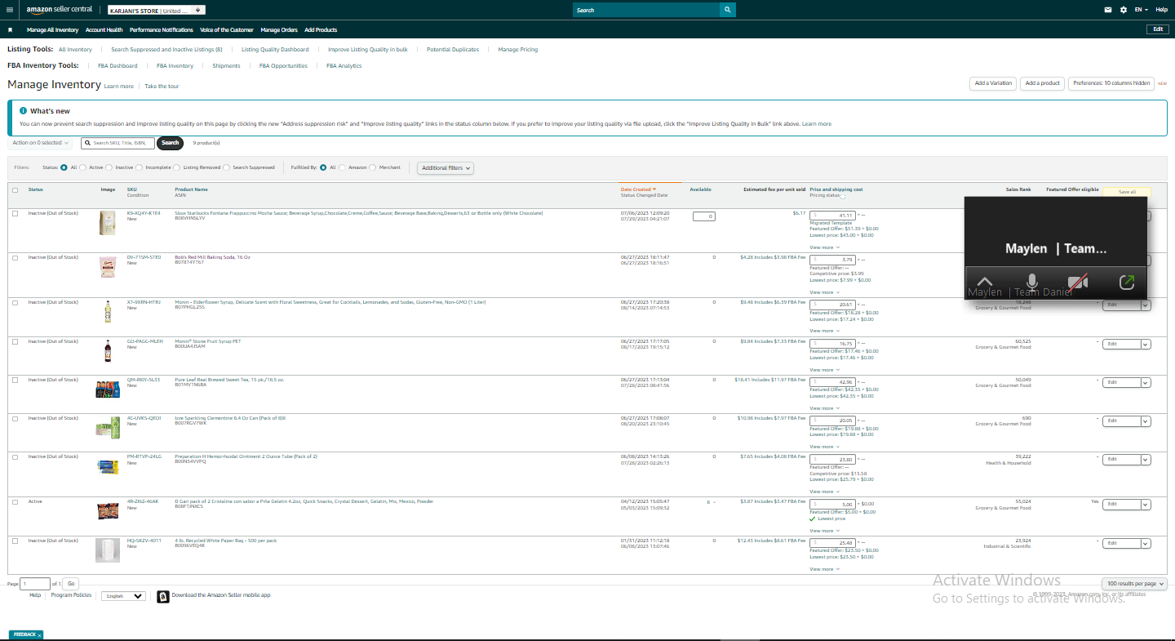This screenshot has height=641, width=1175.
Task: Open Performance Notifications menu item
Action: click(162, 30)
